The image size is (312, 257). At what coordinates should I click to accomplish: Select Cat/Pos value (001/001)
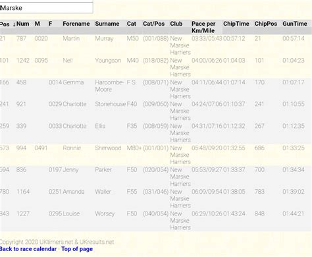tap(155, 148)
